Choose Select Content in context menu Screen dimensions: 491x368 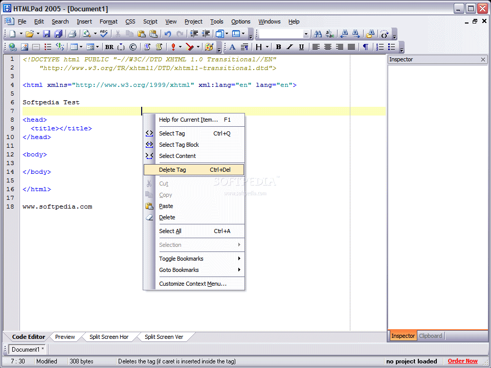194,156
